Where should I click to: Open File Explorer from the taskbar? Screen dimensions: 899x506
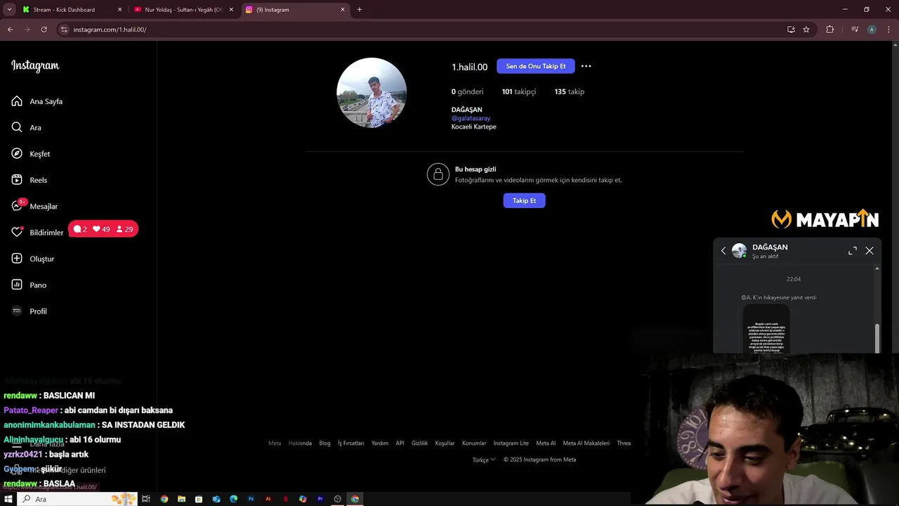coord(181,499)
